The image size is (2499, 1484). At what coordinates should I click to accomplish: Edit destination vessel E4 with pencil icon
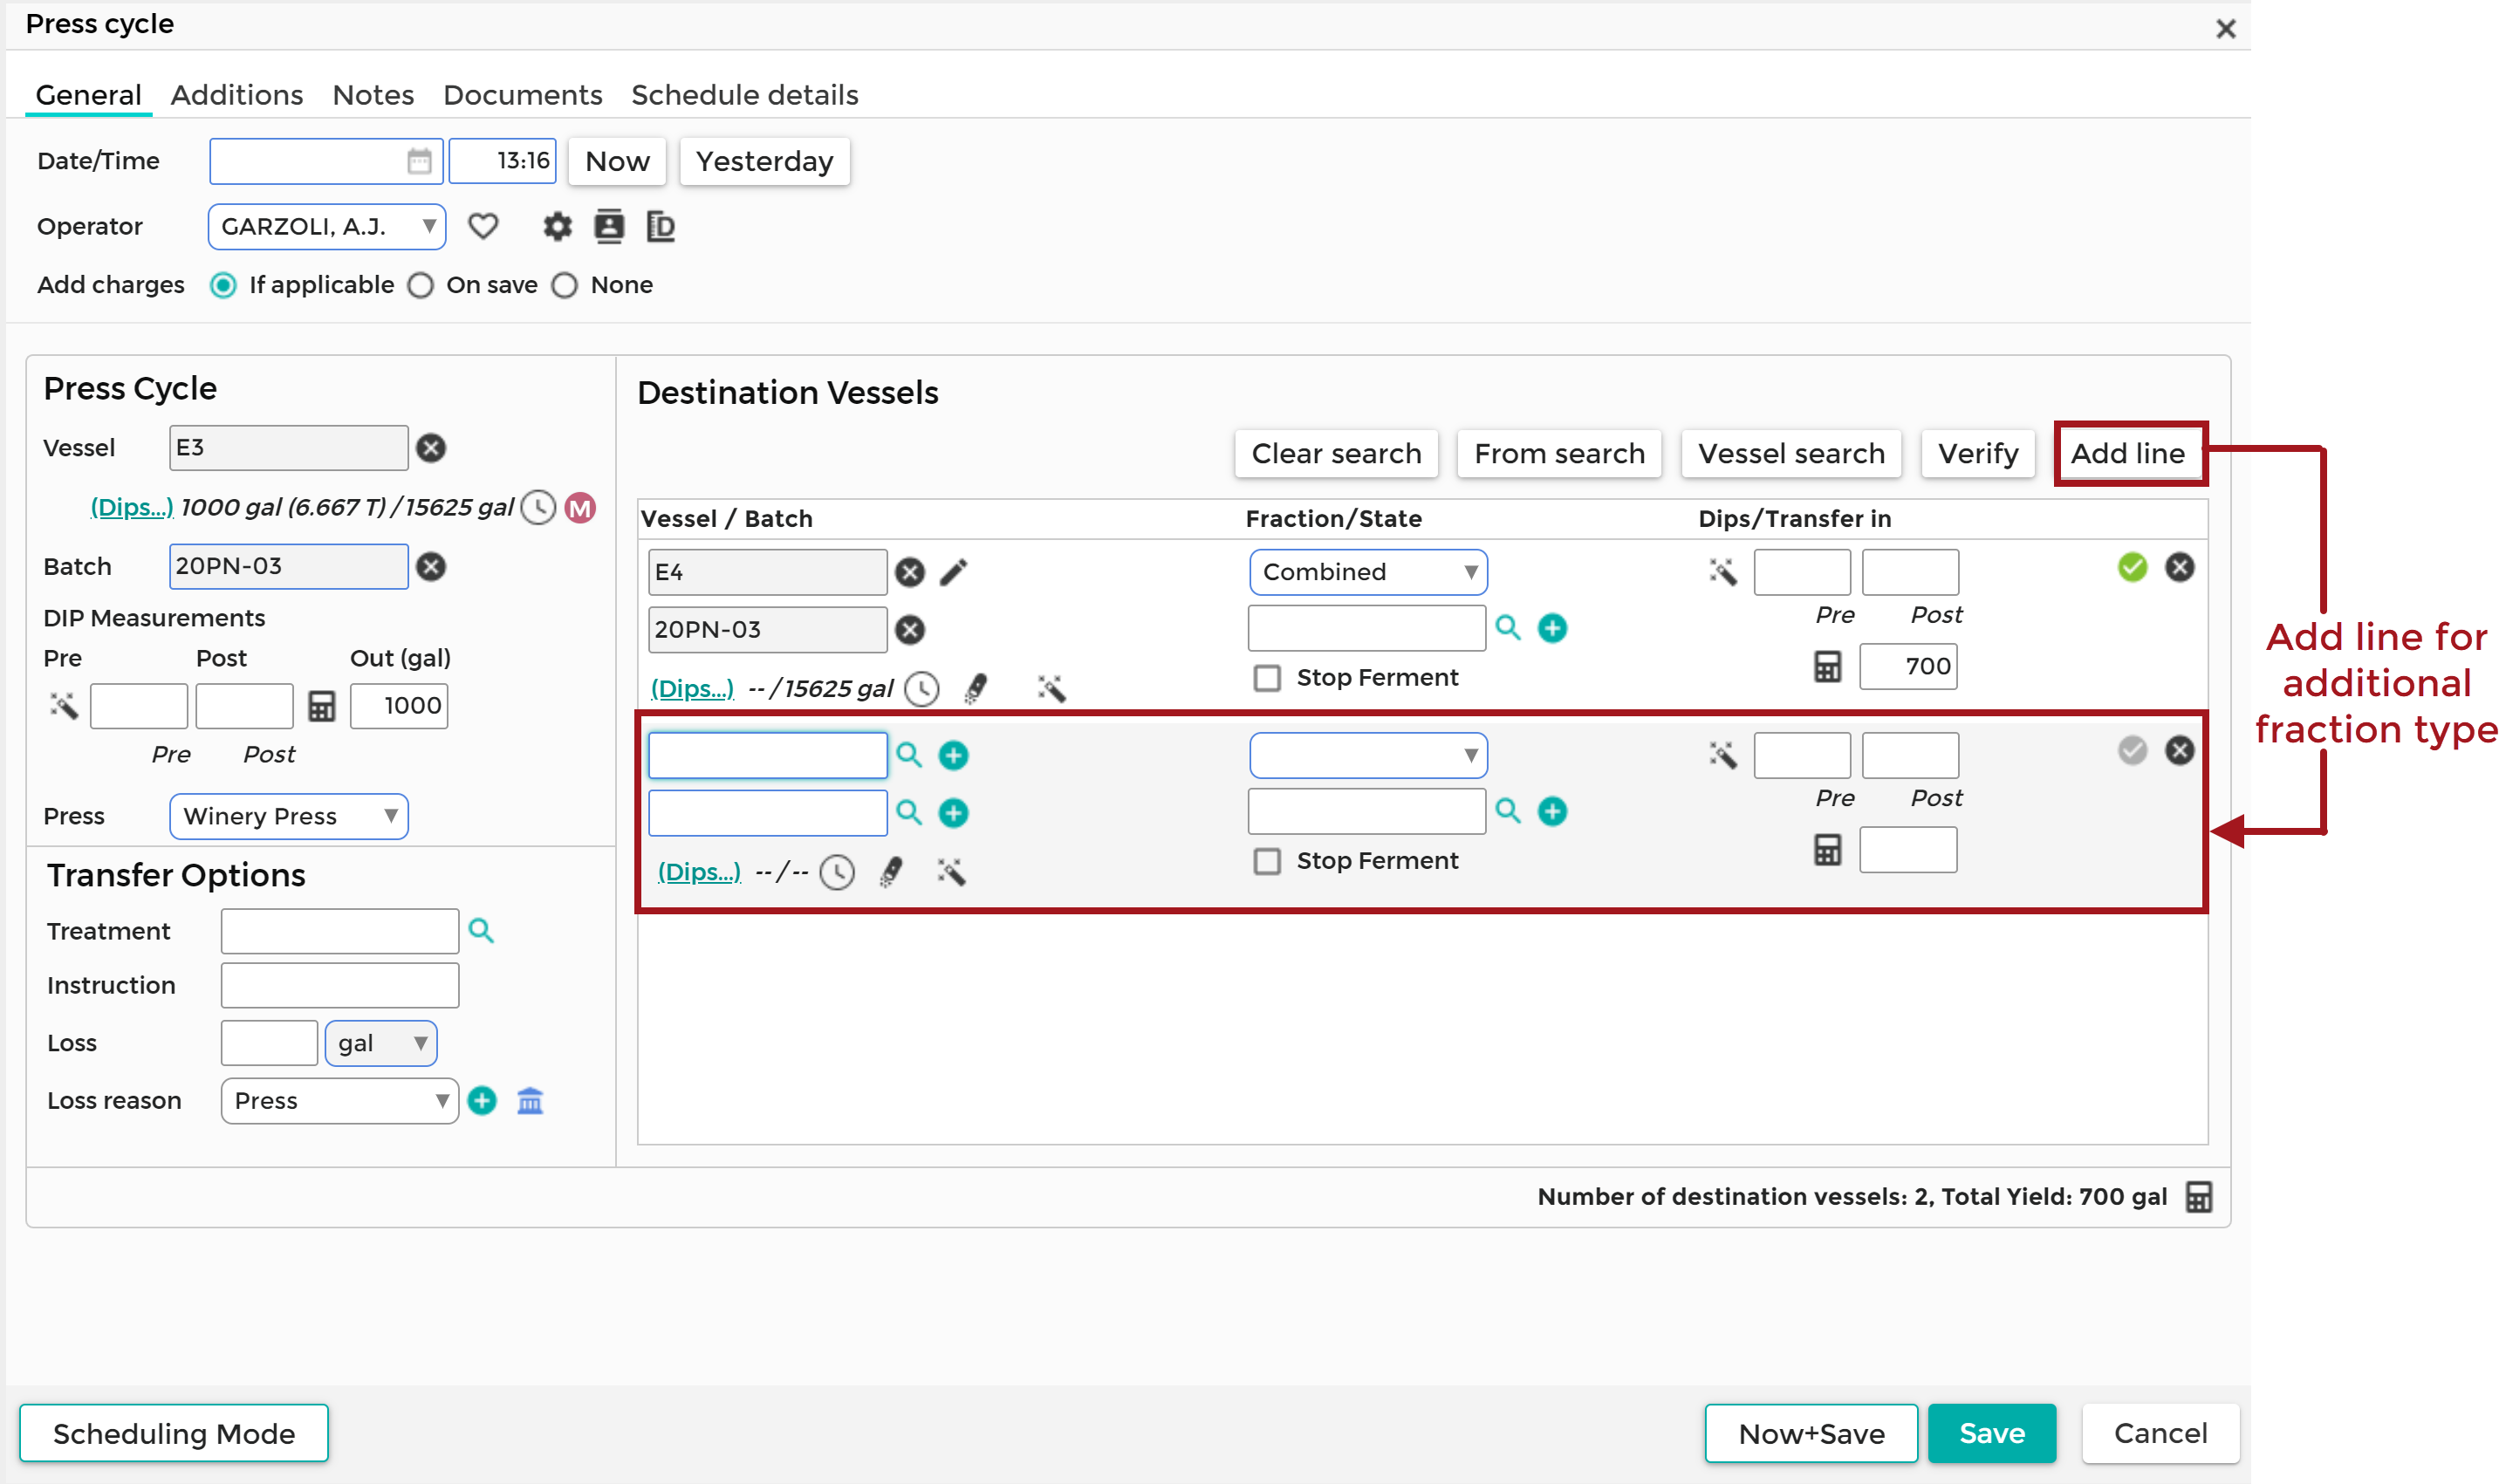(954, 572)
